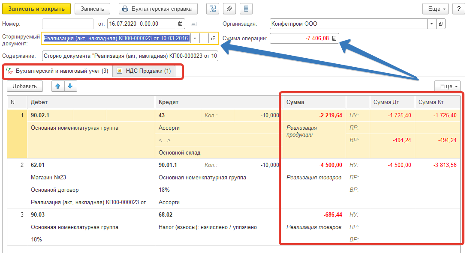Click 'Добавить' to add a posting row
This screenshot has width=467, height=253.
click(x=25, y=86)
